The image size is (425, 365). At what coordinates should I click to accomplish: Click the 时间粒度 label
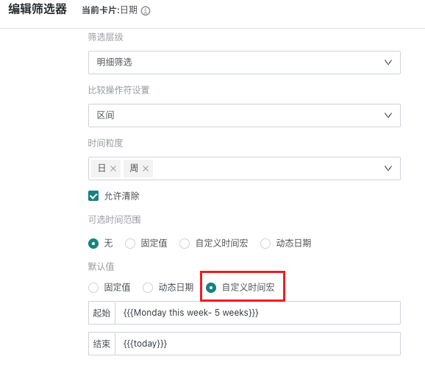tap(105, 143)
